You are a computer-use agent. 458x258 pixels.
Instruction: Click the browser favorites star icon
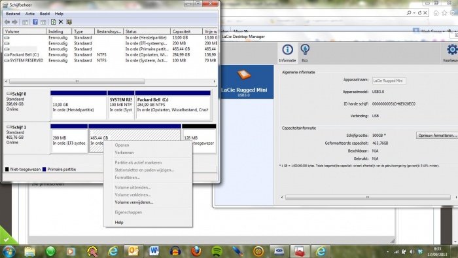pyautogui.click(x=444, y=13)
